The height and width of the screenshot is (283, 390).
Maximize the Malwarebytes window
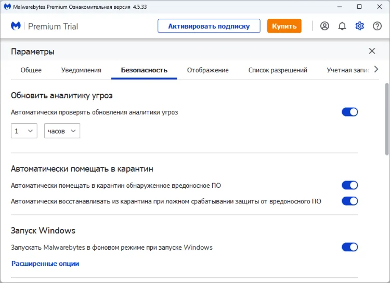(x=359, y=7)
